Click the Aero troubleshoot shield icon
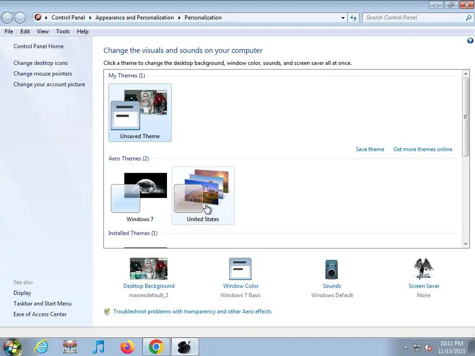Image resolution: width=475 pixels, height=356 pixels. [x=107, y=311]
